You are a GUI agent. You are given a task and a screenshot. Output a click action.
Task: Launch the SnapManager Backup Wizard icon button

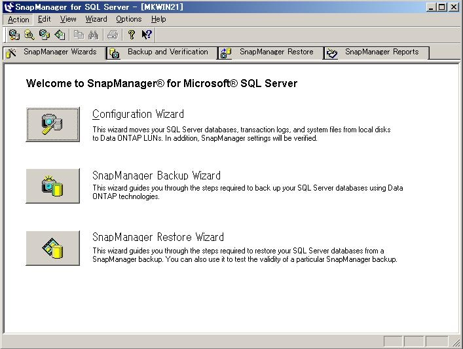coord(53,186)
